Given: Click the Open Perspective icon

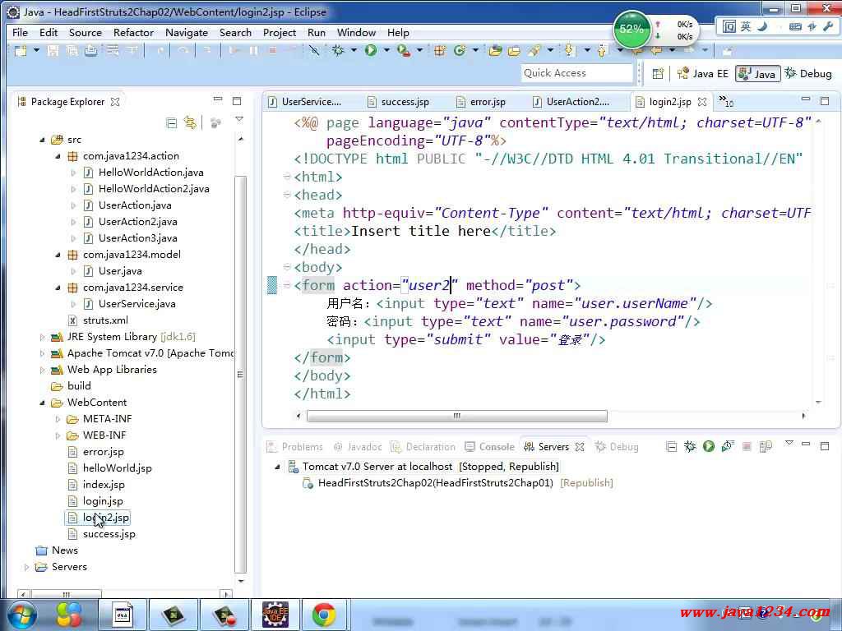Looking at the screenshot, I should pos(658,73).
